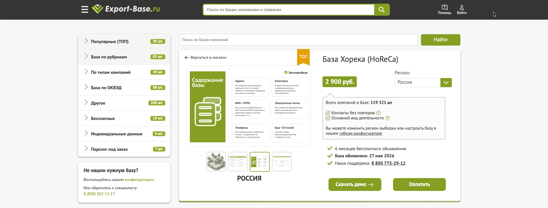This screenshot has height=208, width=548.
Task: Open Популярные (ТОП) category
Action: pos(124,42)
